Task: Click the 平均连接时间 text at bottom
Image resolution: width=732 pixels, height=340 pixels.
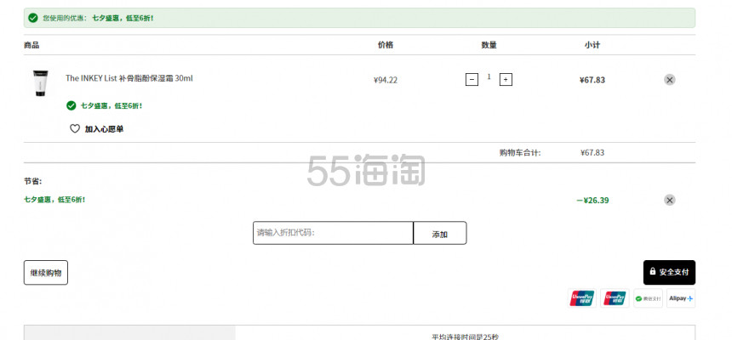Action: click(x=465, y=337)
